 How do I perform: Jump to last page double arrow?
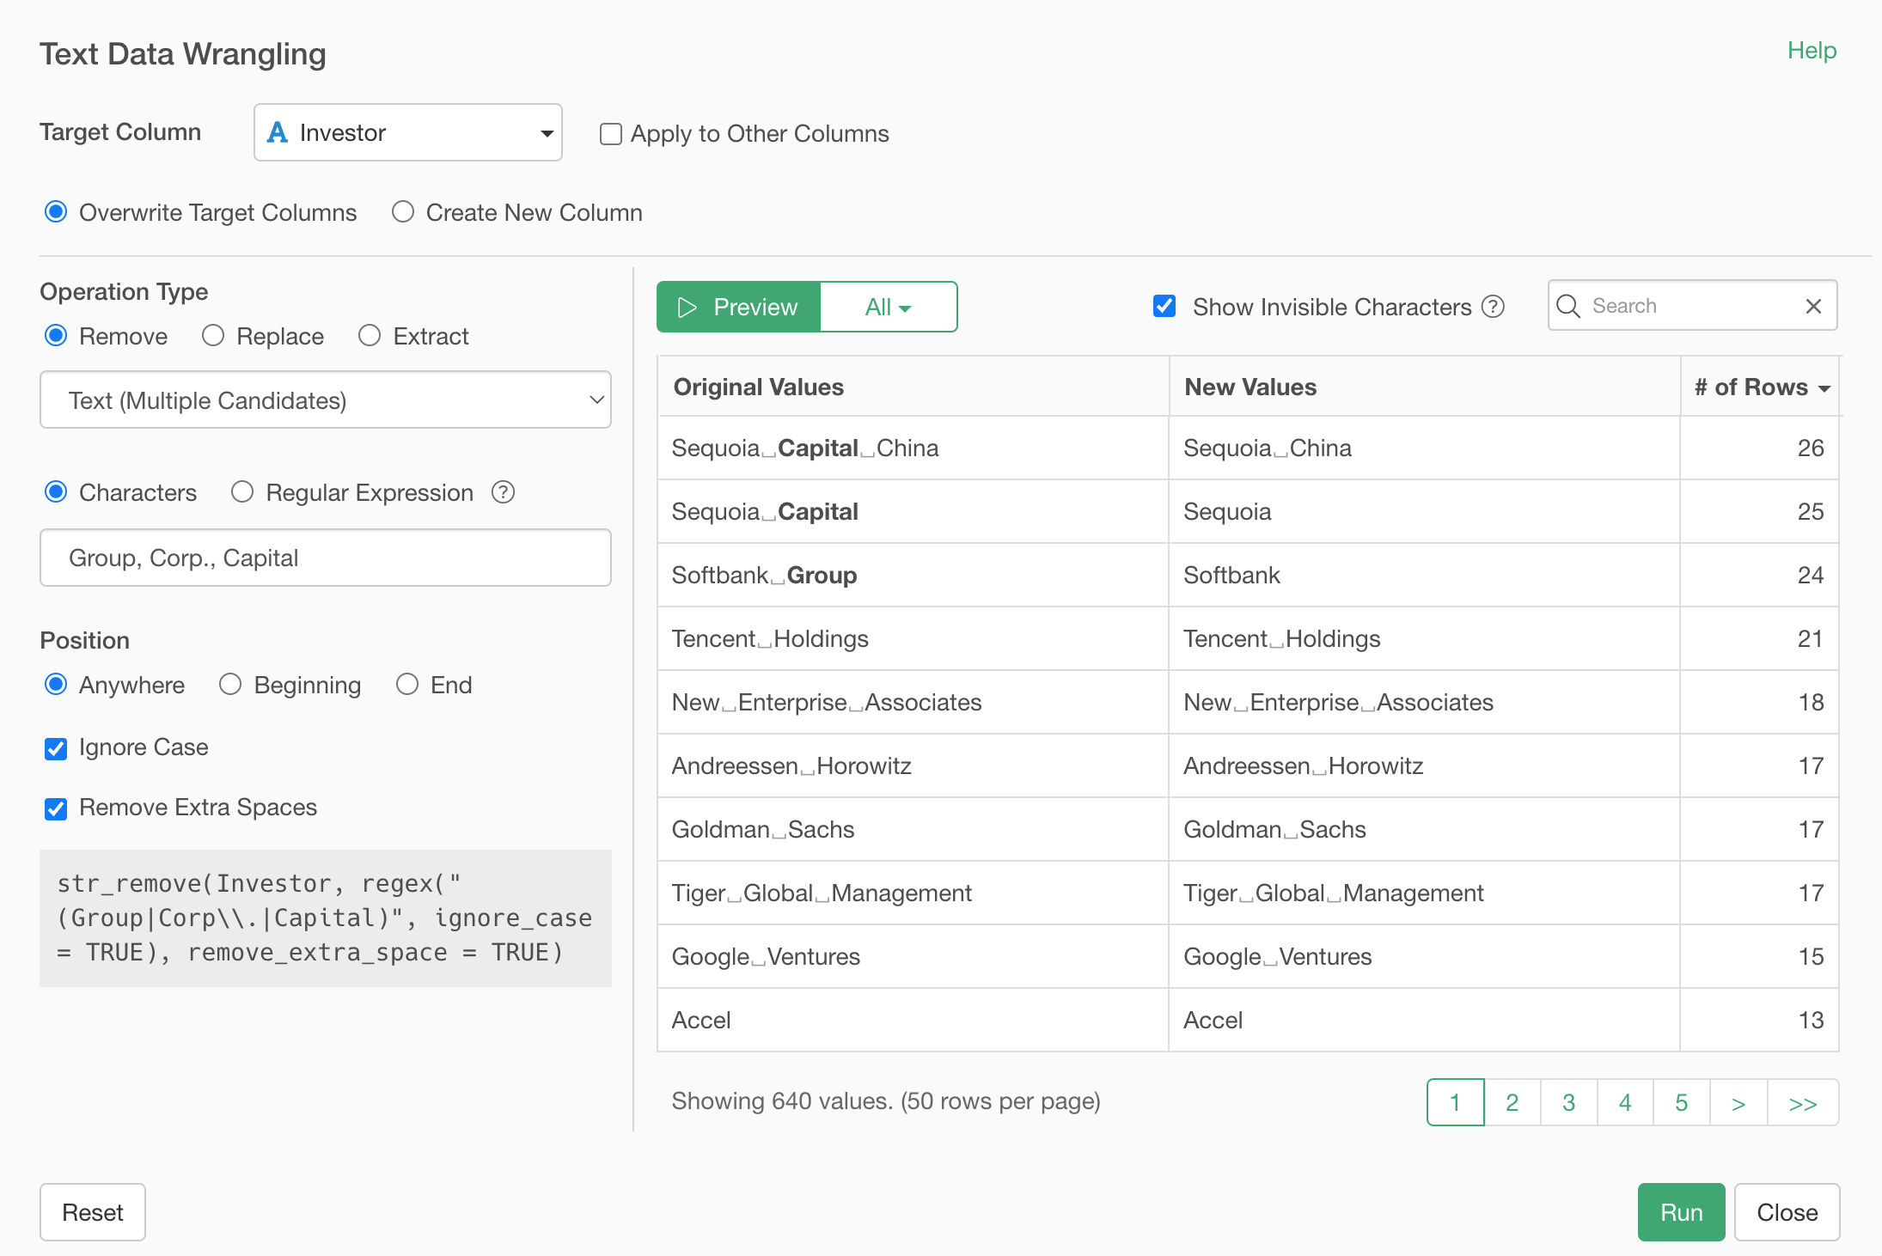[1802, 1102]
